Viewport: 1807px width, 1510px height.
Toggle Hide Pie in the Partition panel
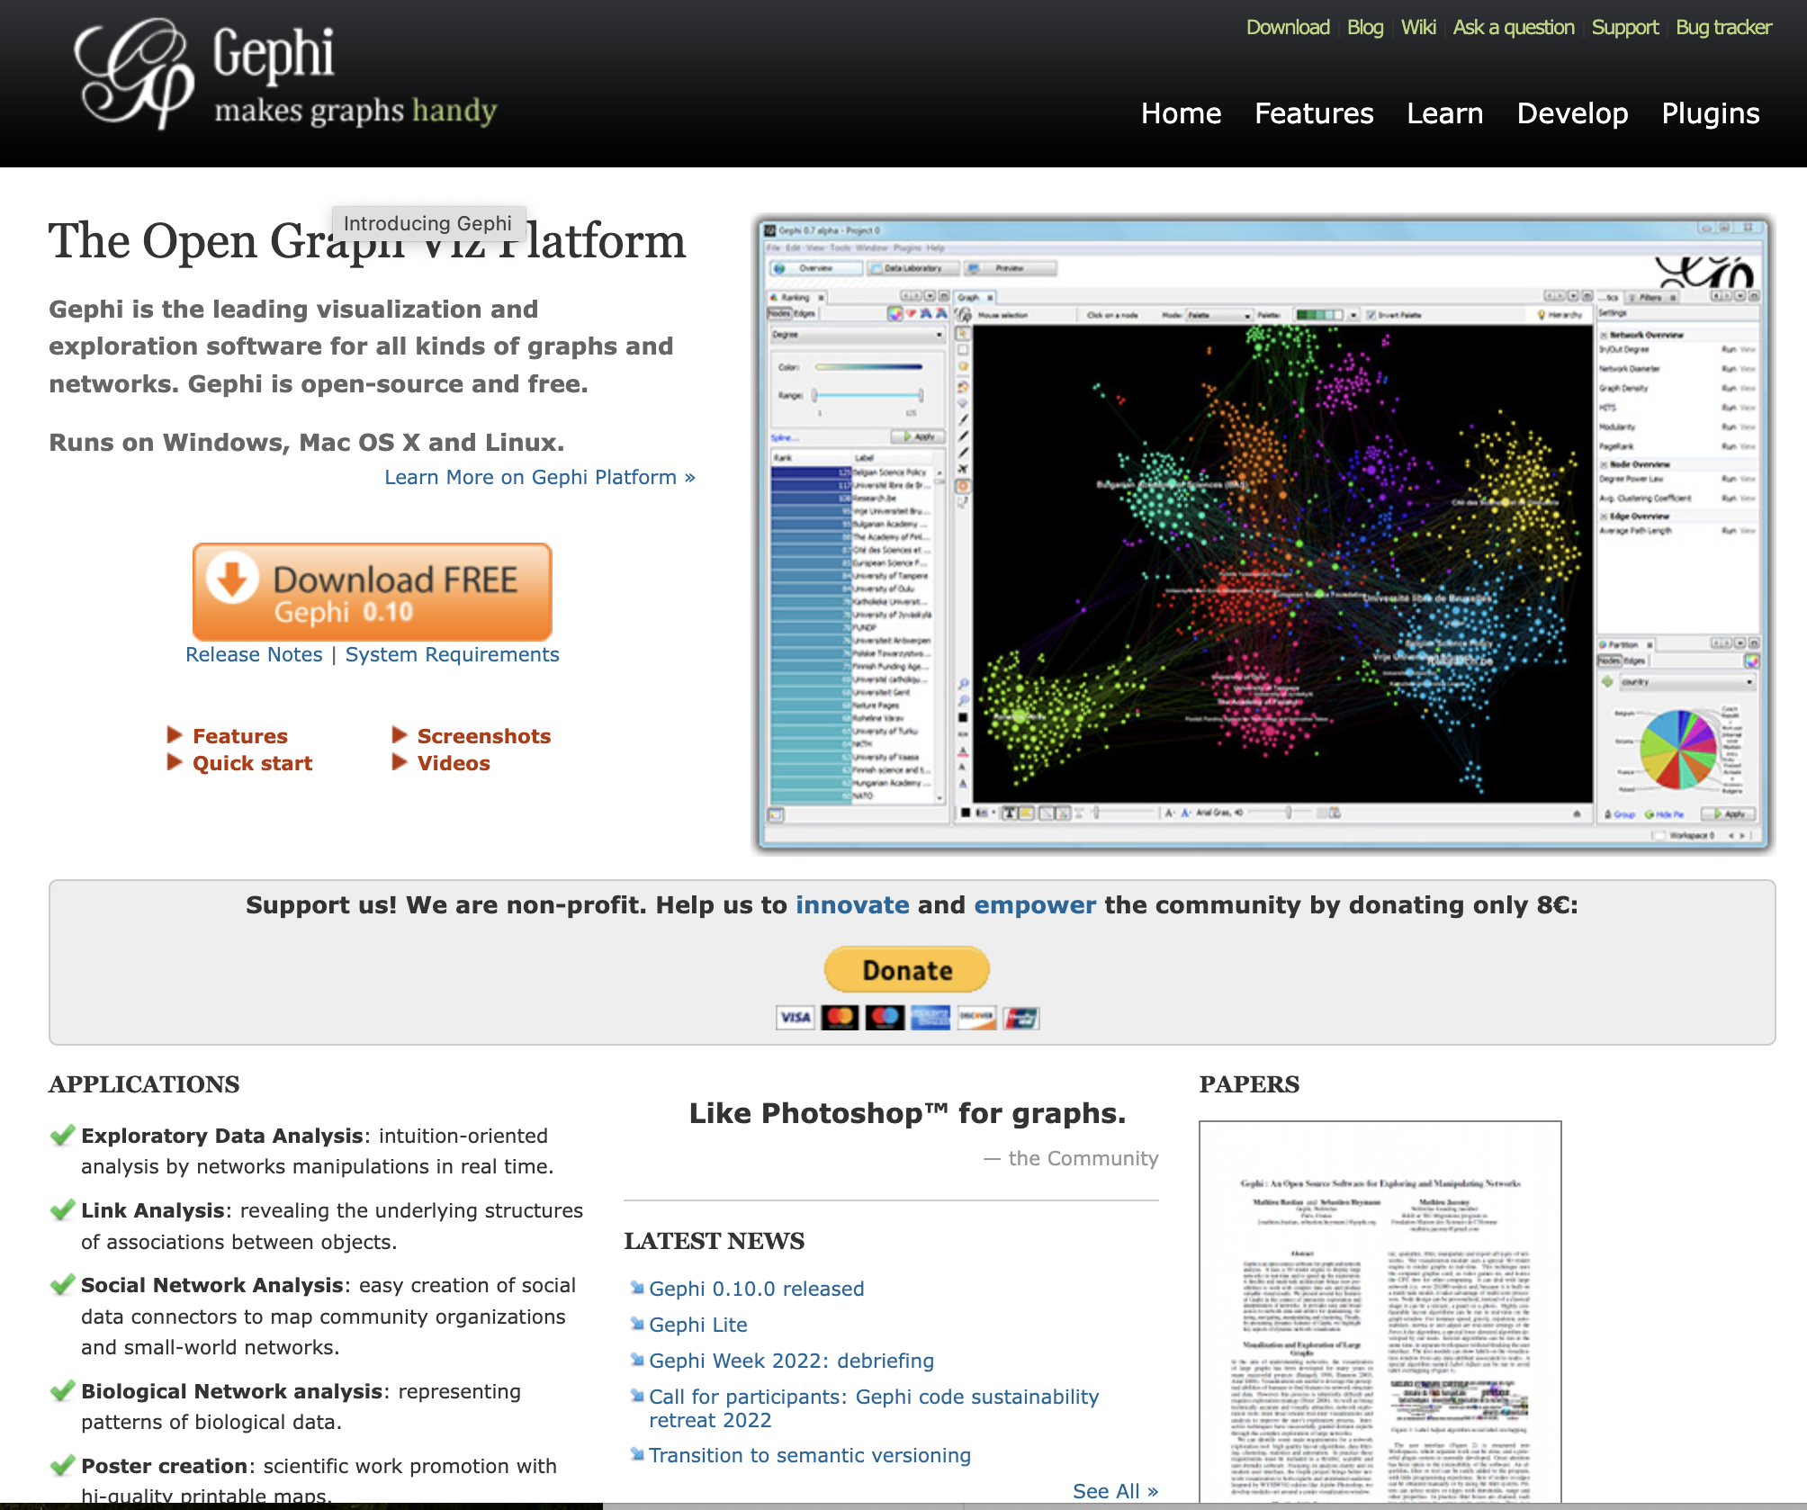coord(1670,813)
